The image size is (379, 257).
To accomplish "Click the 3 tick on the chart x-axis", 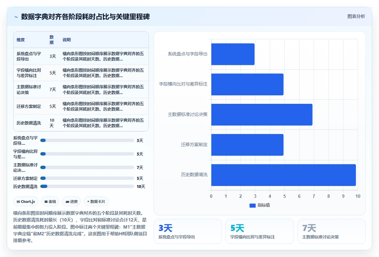I will coord(255,196).
